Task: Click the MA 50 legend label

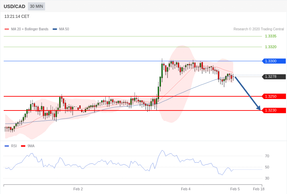Action: pos(64,29)
